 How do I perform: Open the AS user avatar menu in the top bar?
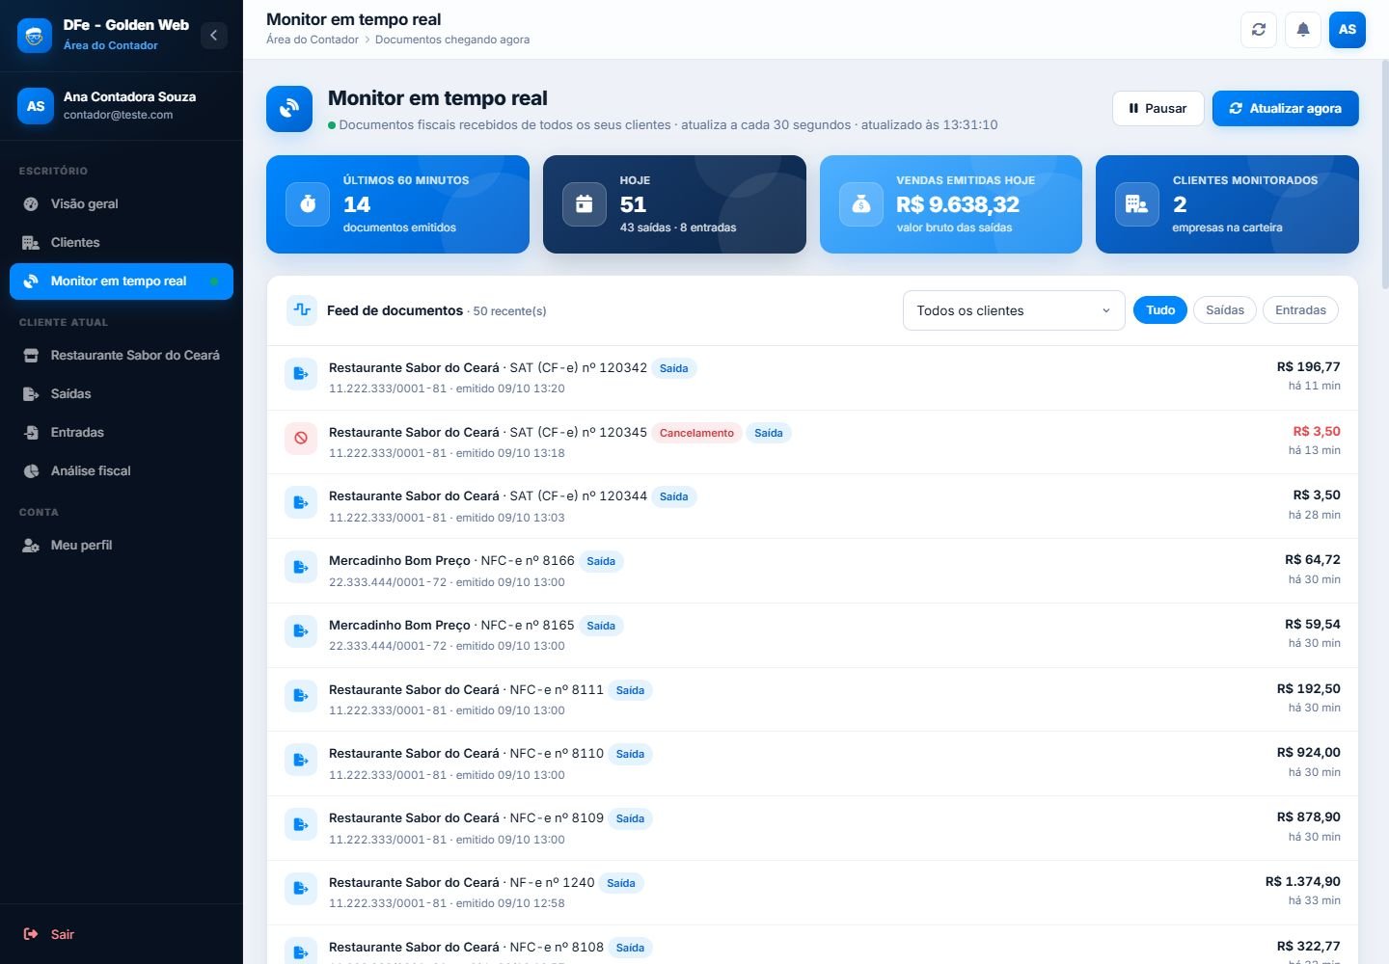(1348, 30)
